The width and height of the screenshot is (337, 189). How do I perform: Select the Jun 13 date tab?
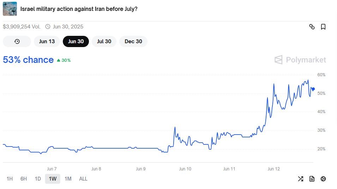click(x=47, y=41)
